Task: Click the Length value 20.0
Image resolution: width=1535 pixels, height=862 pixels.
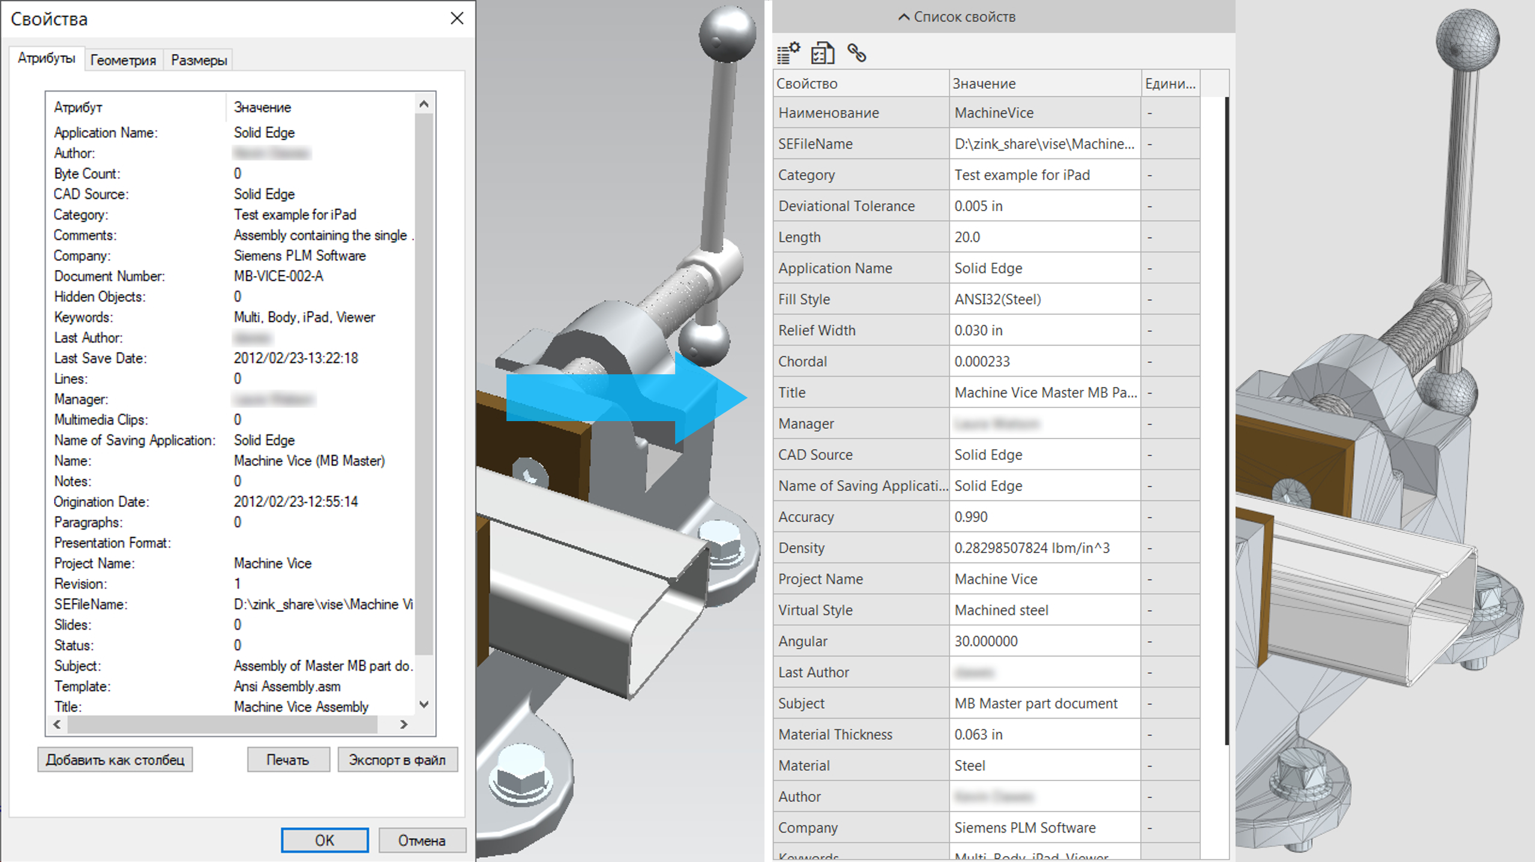Action: 1045,237
